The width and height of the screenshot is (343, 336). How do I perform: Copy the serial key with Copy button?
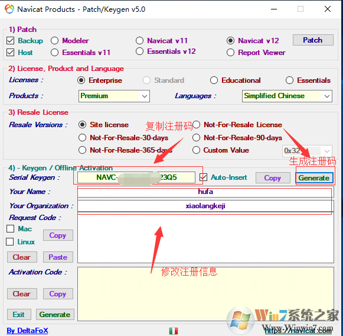pyautogui.click(x=273, y=177)
